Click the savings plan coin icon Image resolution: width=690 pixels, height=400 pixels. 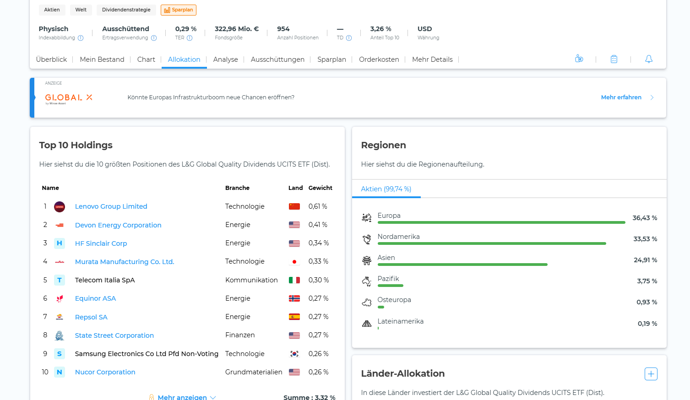click(579, 59)
